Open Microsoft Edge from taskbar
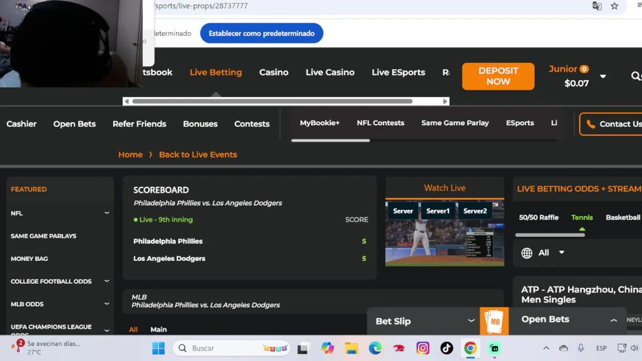Viewport: 642px width, 361px height. coord(375,348)
